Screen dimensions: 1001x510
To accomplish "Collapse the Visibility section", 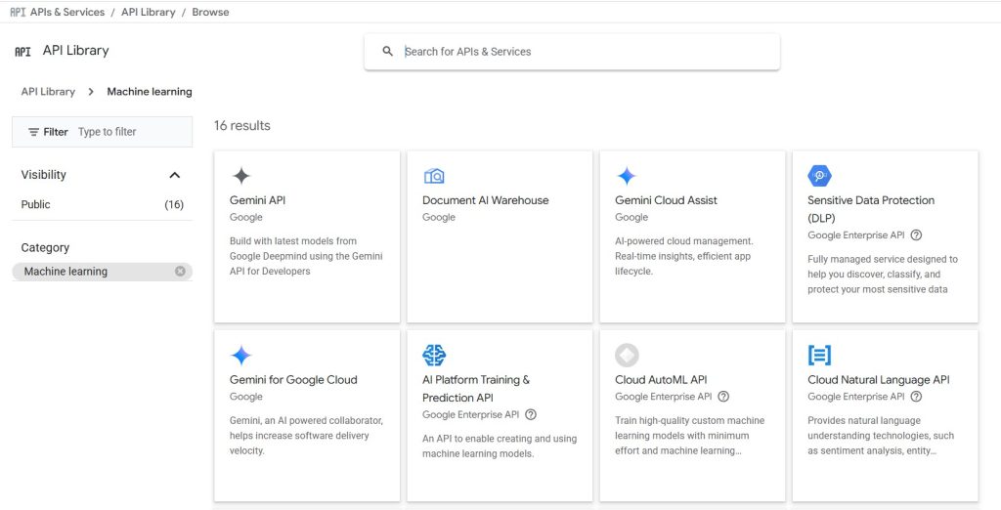I will 175,175.
